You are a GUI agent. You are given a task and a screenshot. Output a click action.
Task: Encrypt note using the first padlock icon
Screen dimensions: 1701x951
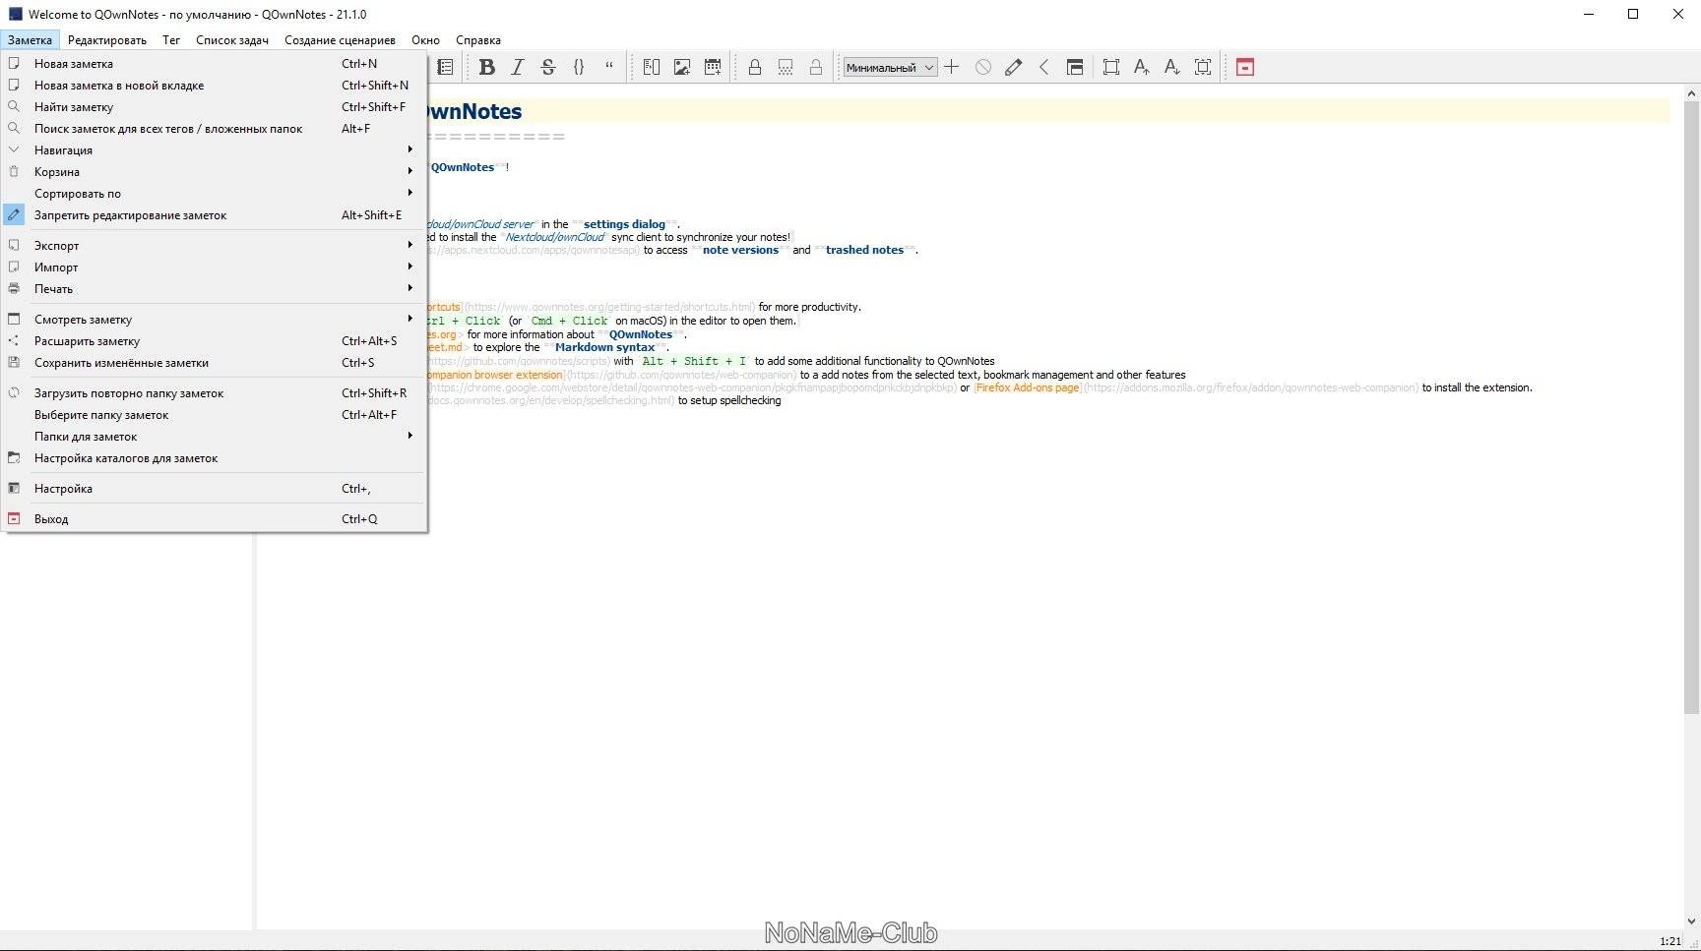pyautogui.click(x=755, y=67)
